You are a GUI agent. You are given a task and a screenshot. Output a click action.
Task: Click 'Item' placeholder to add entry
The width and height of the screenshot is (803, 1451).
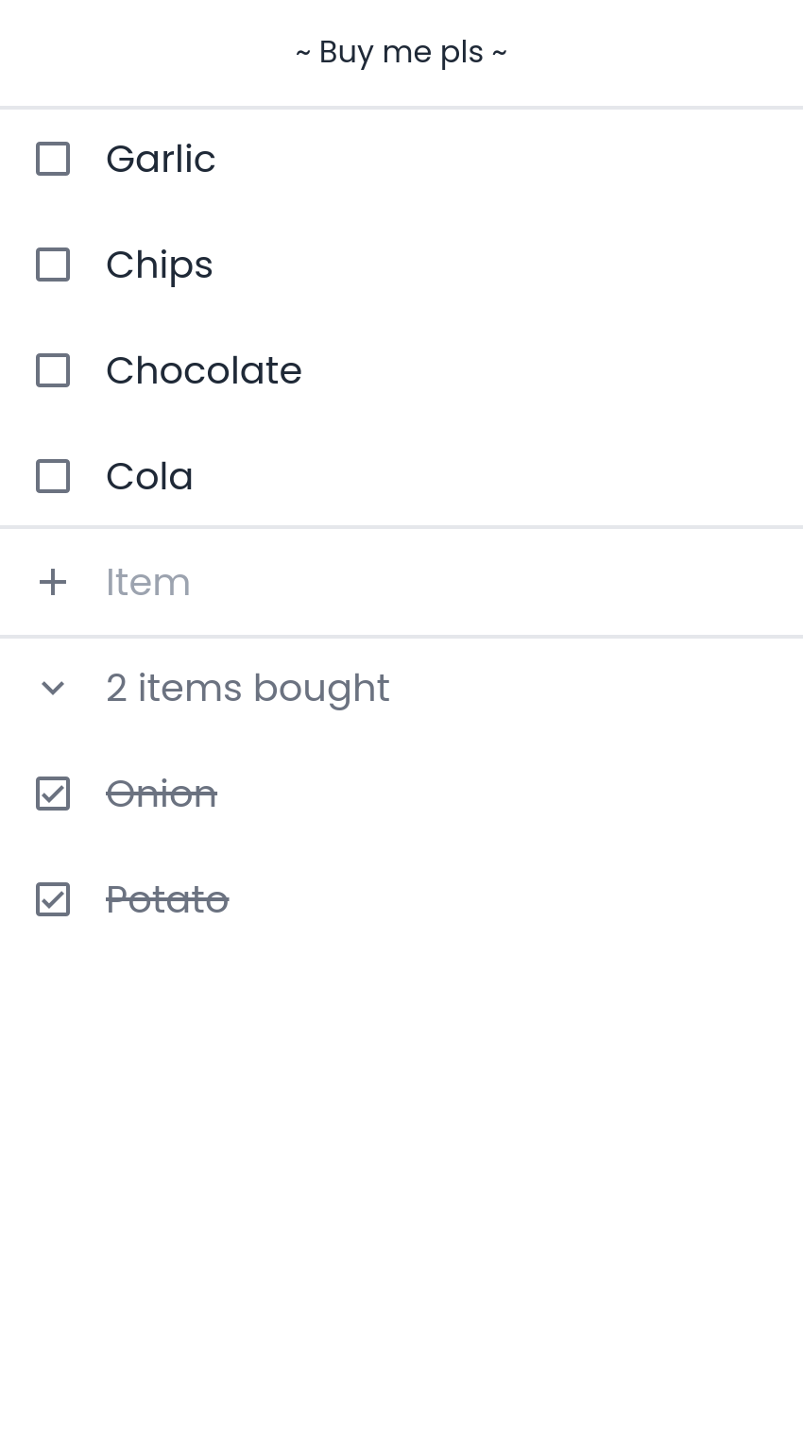148,582
